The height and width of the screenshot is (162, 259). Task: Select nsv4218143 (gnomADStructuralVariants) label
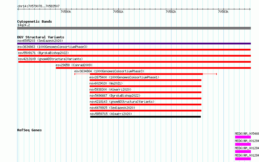tap(122, 102)
